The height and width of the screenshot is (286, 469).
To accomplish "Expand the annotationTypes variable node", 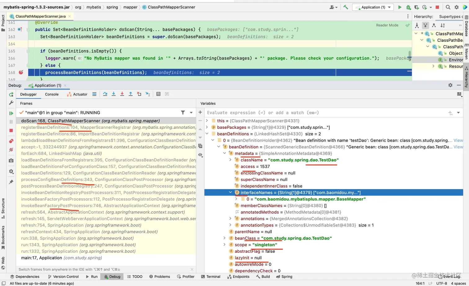I will (230, 225).
